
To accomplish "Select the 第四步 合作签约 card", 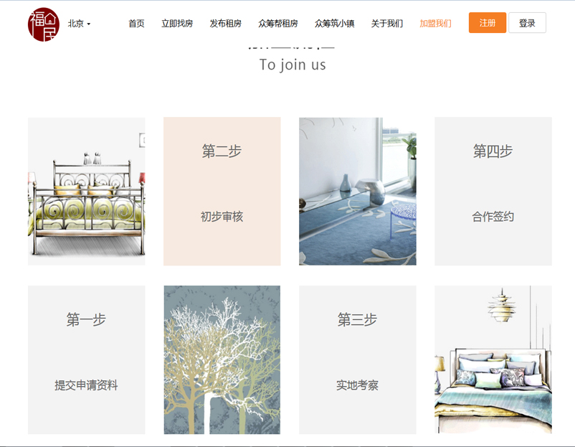I will [493, 191].
